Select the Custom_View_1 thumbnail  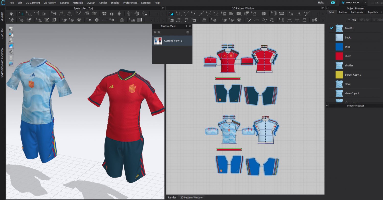point(158,41)
